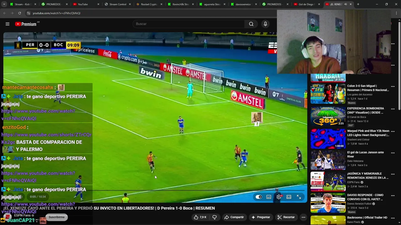Switch to the YouTube browser tab

pyautogui.click(x=85, y=4)
